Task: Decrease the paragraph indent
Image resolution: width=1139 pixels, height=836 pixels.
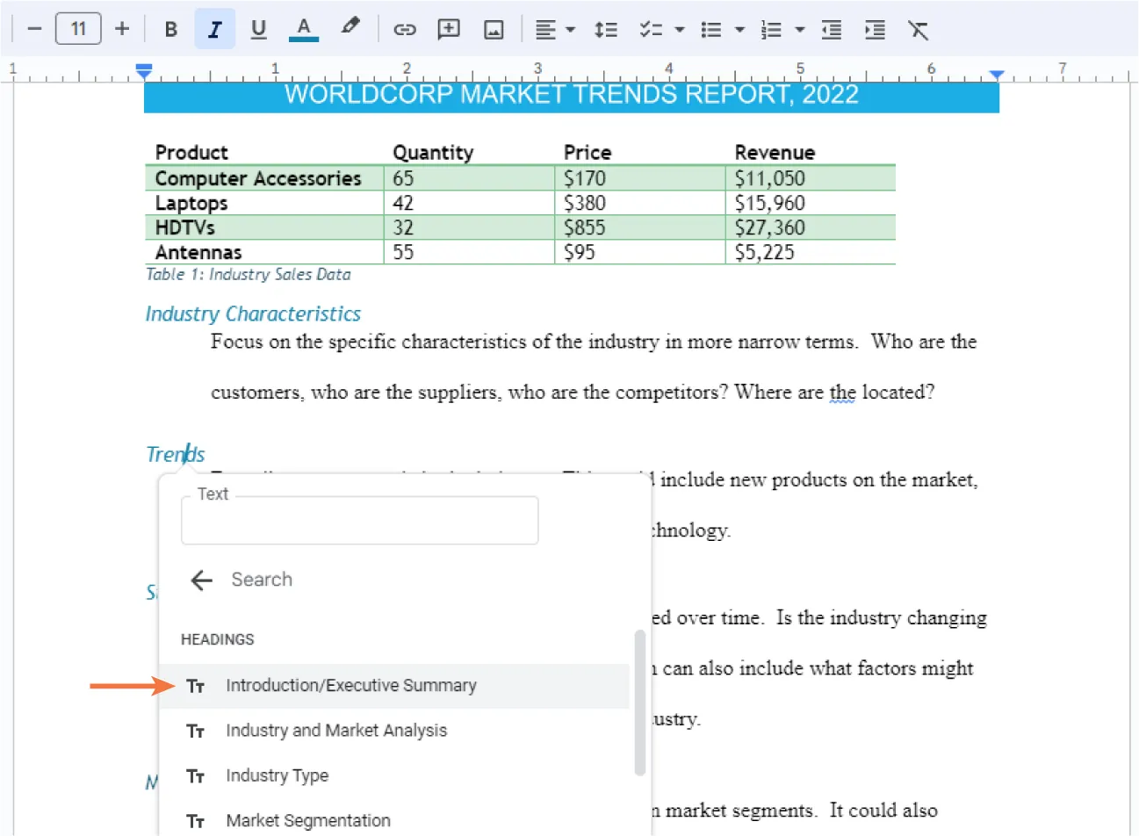Action: (831, 29)
